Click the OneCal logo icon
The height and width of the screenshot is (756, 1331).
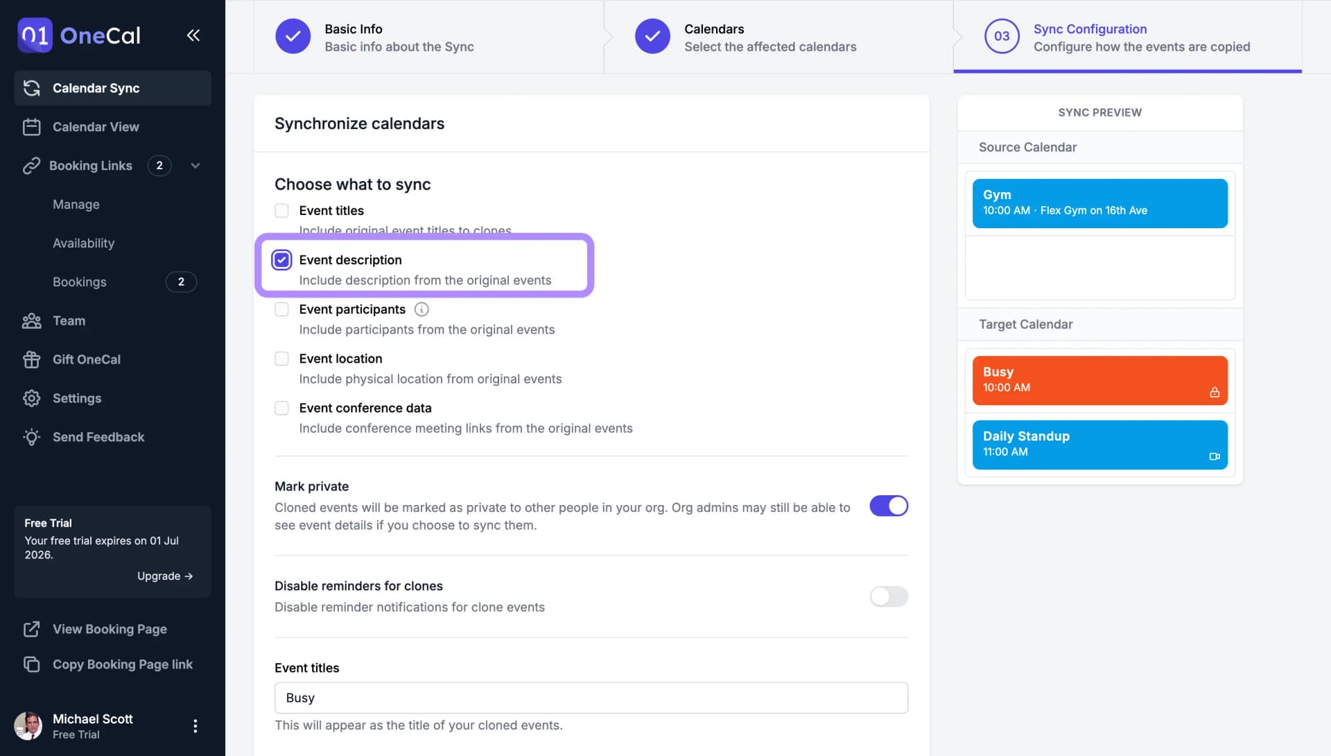(35, 35)
